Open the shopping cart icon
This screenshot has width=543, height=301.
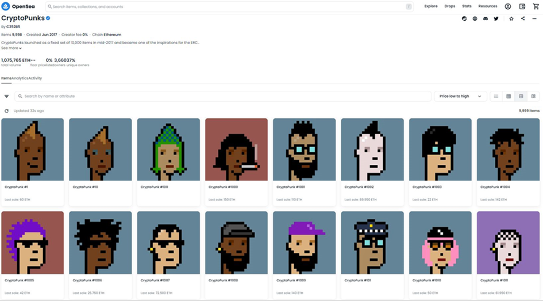tap(536, 6)
